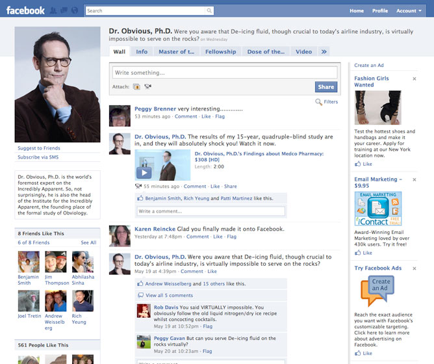Open the Dose of the... tab
Screen dimensions: 434x364
266,51
